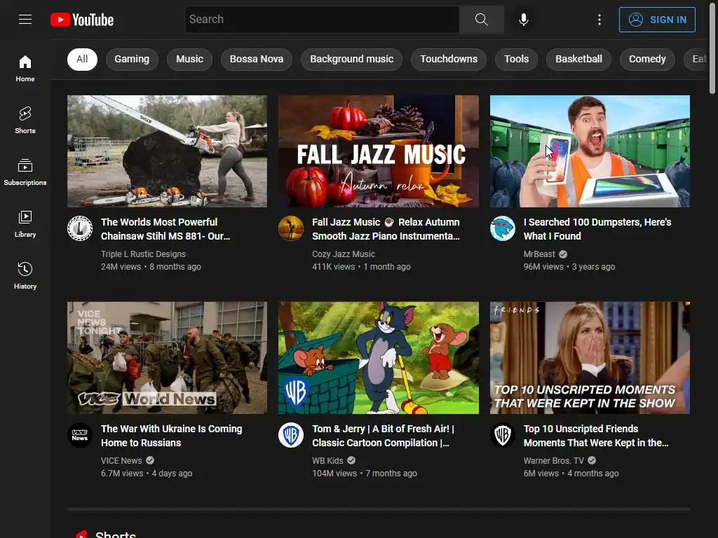Select the Touchdowns filter chip

[x=449, y=59]
